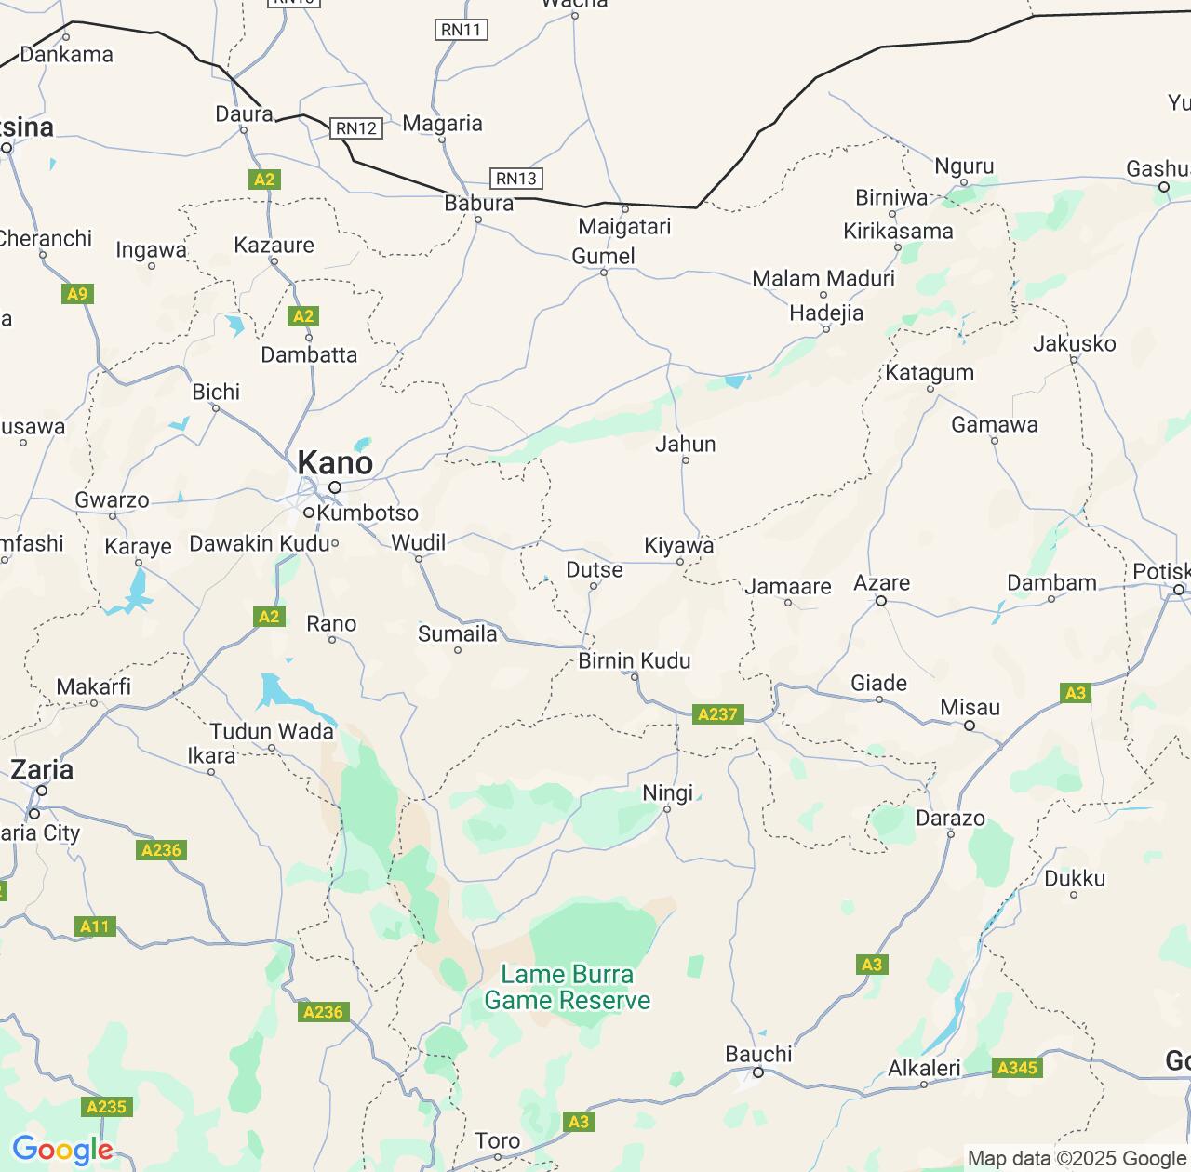1191x1172 pixels.
Task: Open the Lame Burra Game Reserve label
Action: (568, 988)
